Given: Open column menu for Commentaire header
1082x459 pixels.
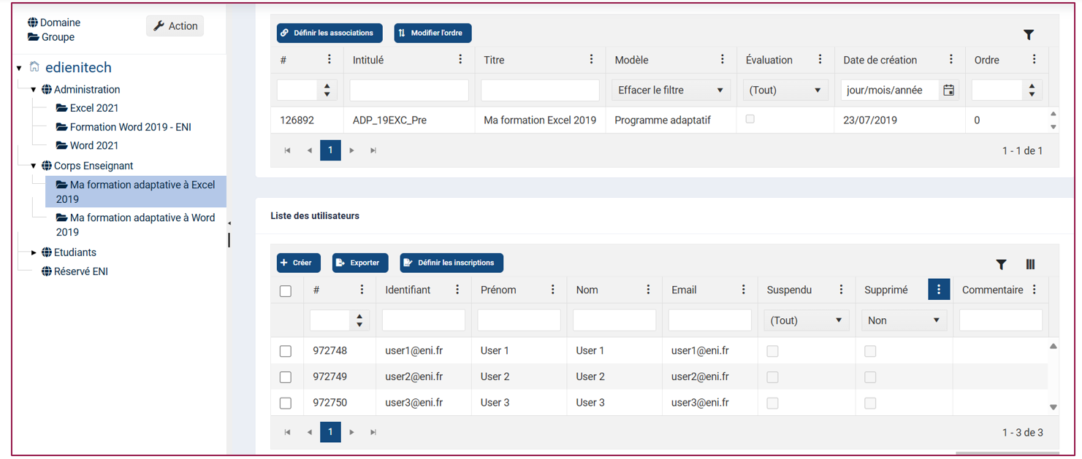Looking at the screenshot, I should click(1034, 290).
